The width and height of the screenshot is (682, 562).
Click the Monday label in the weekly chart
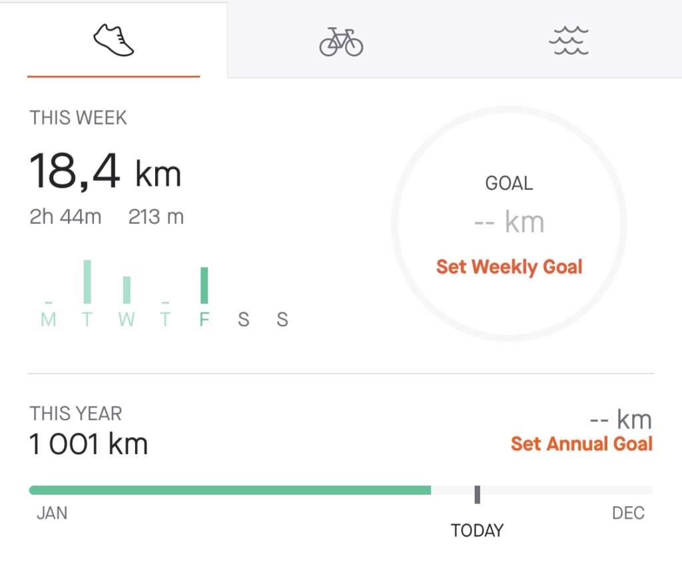[48, 320]
